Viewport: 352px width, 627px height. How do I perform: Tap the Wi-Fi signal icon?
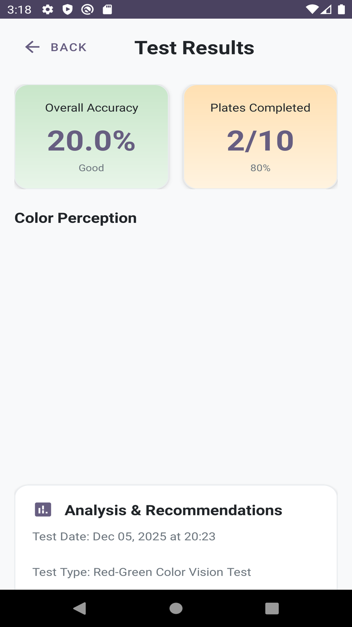click(312, 9)
